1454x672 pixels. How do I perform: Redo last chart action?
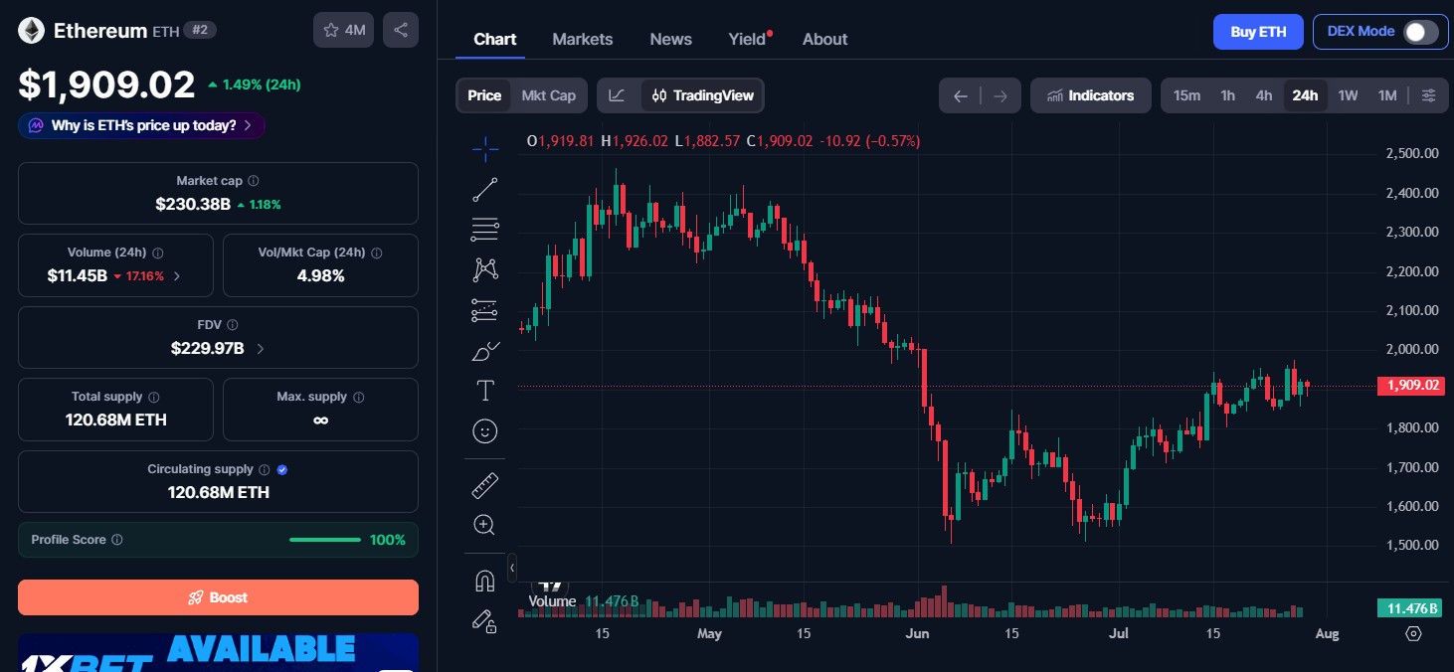1000,95
